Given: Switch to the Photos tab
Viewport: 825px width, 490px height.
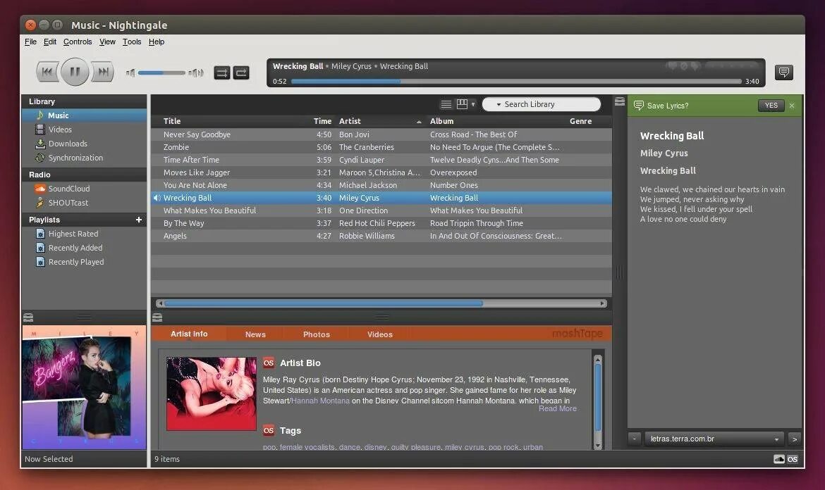Looking at the screenshot, I should (x=316, y=334).
